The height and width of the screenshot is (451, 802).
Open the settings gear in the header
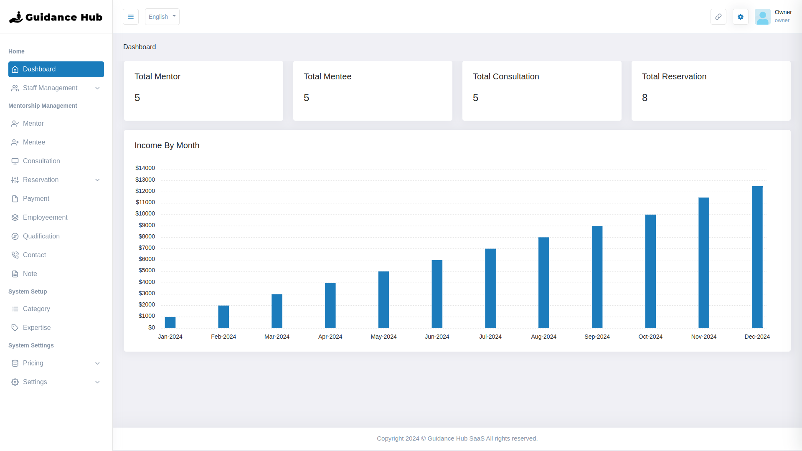[740, 17]
